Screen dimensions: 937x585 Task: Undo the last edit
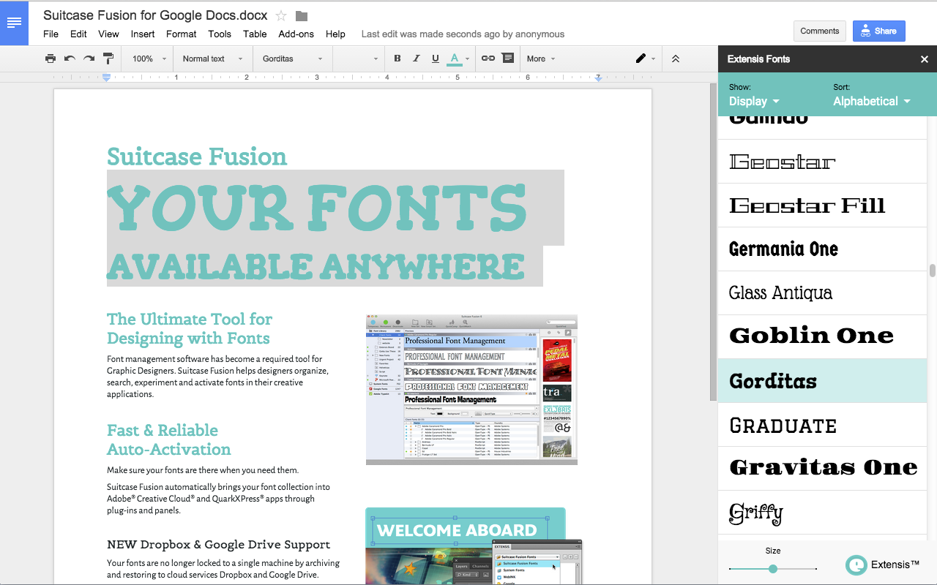coord(70,58)
